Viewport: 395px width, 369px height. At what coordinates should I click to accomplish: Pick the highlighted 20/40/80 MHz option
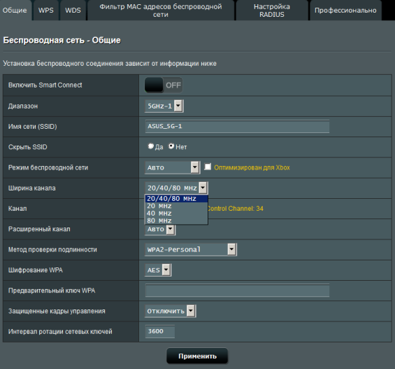tap(176, 199)
